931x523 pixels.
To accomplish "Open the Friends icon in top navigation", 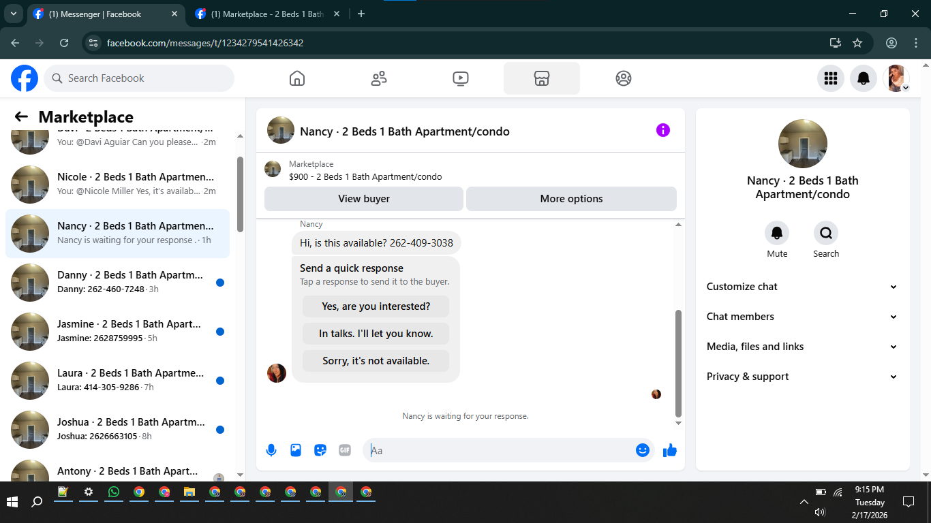I will pyautogui.click(x=379, y=78).
